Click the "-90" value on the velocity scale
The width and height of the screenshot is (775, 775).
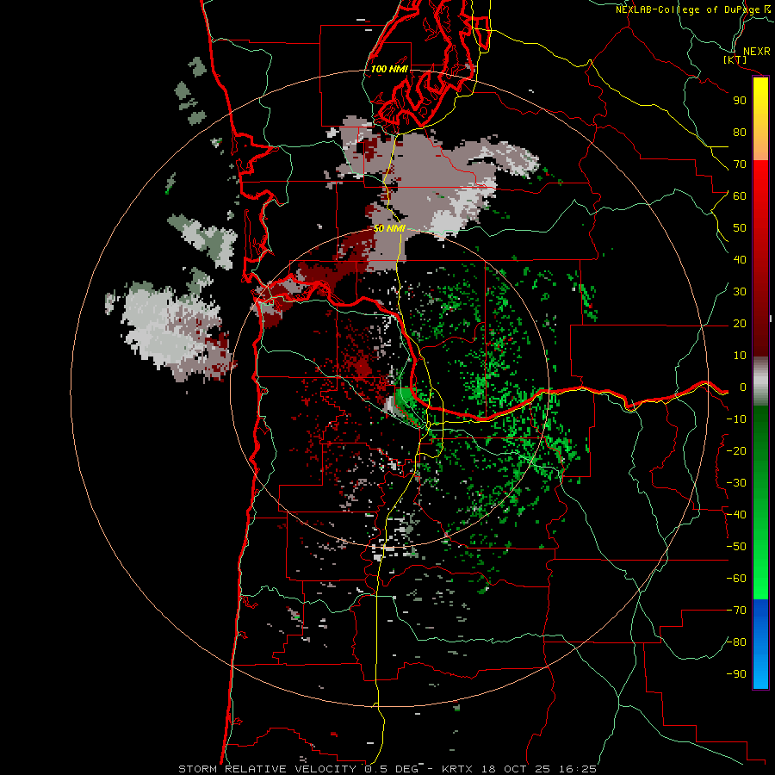[736, 674]
